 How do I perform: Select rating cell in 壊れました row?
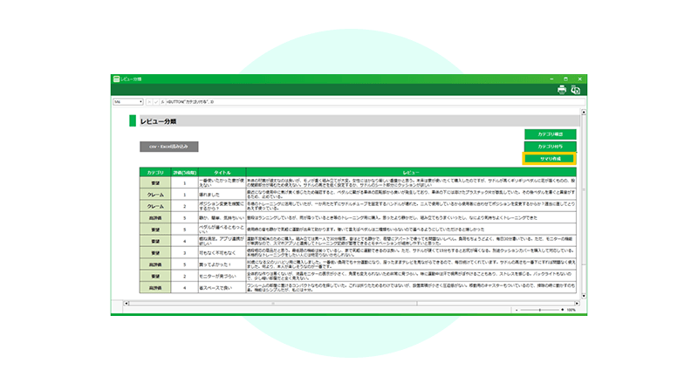coord(184,195)
